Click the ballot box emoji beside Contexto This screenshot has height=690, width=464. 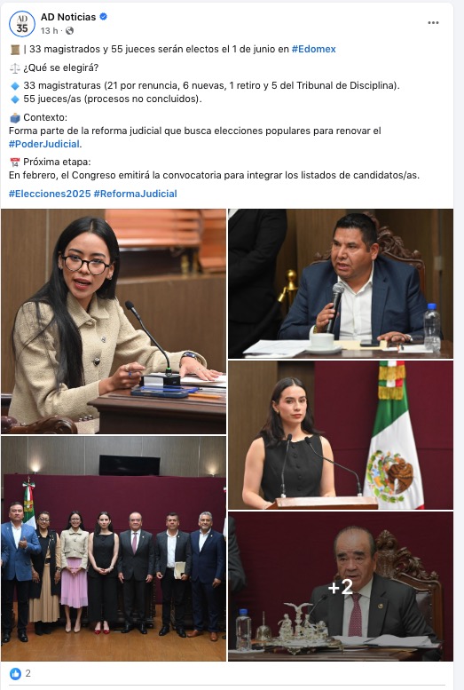click(14, 117)
